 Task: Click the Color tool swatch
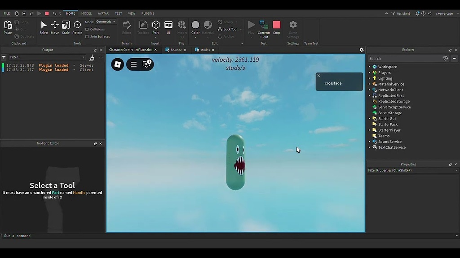pyautogui.click(x=195, y=26)
